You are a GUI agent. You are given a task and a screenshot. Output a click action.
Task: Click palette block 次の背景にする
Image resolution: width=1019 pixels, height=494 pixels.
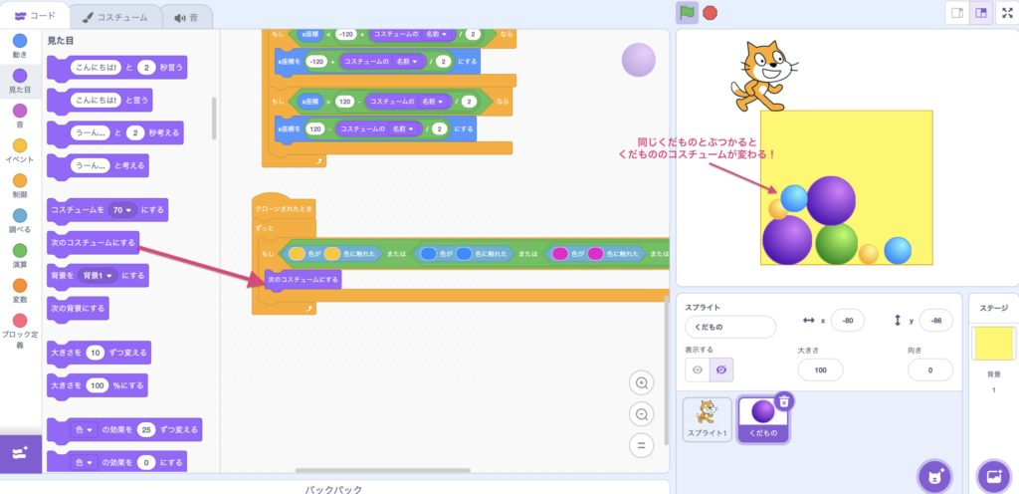[x=78, y=308]
